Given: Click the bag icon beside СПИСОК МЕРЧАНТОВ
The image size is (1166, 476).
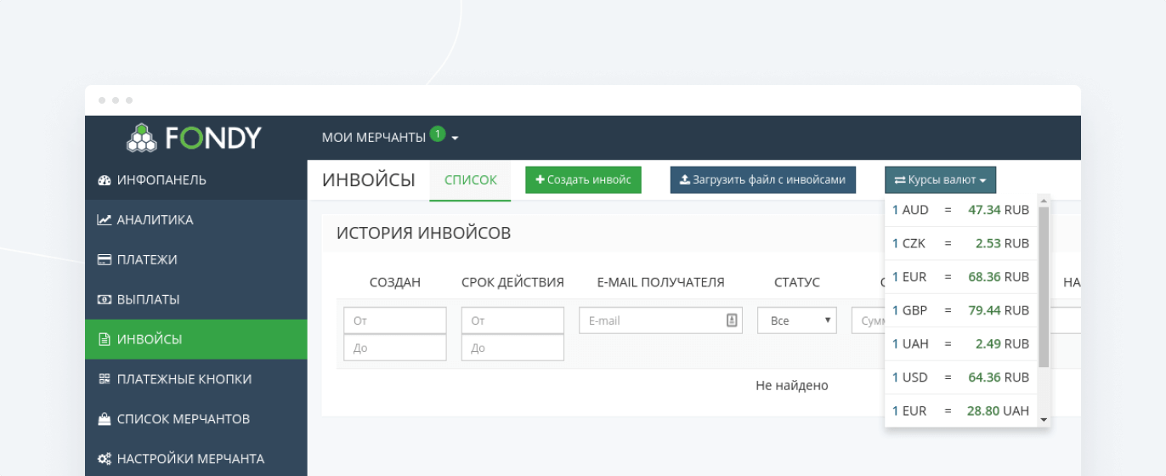Looking at the screenshot, I should point(105,419).
